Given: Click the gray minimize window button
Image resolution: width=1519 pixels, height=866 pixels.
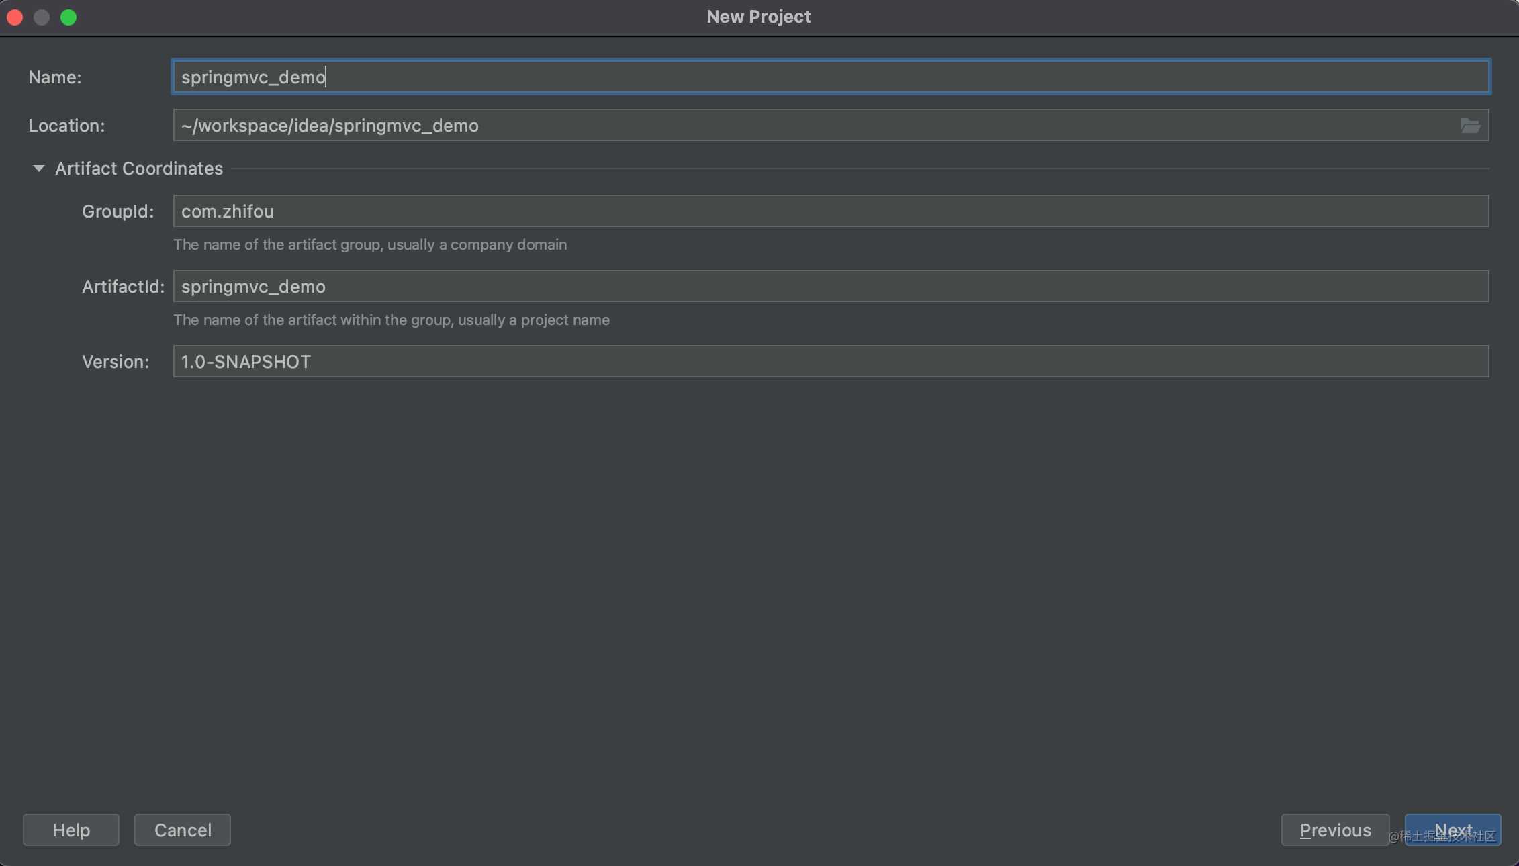Looking at the screenshot, I should coord(42,17).
